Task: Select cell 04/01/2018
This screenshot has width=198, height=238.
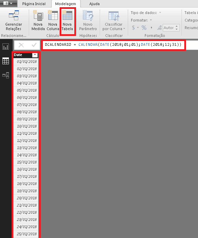Action: (x=26, y=83)
